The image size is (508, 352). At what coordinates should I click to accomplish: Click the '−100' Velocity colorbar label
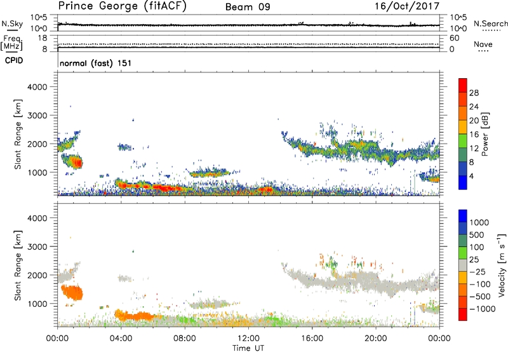(x=480, y=284)
